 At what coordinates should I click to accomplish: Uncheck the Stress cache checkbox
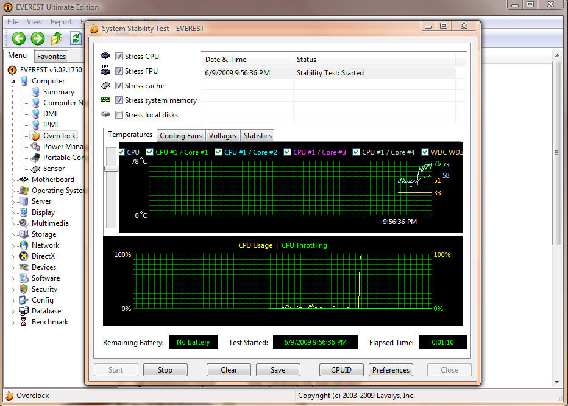coord(119,86)
